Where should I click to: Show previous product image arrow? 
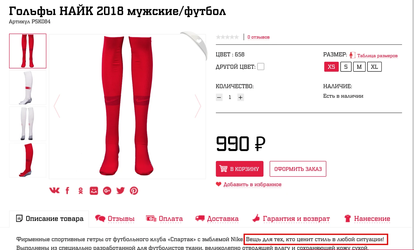(x=57, y=106)
